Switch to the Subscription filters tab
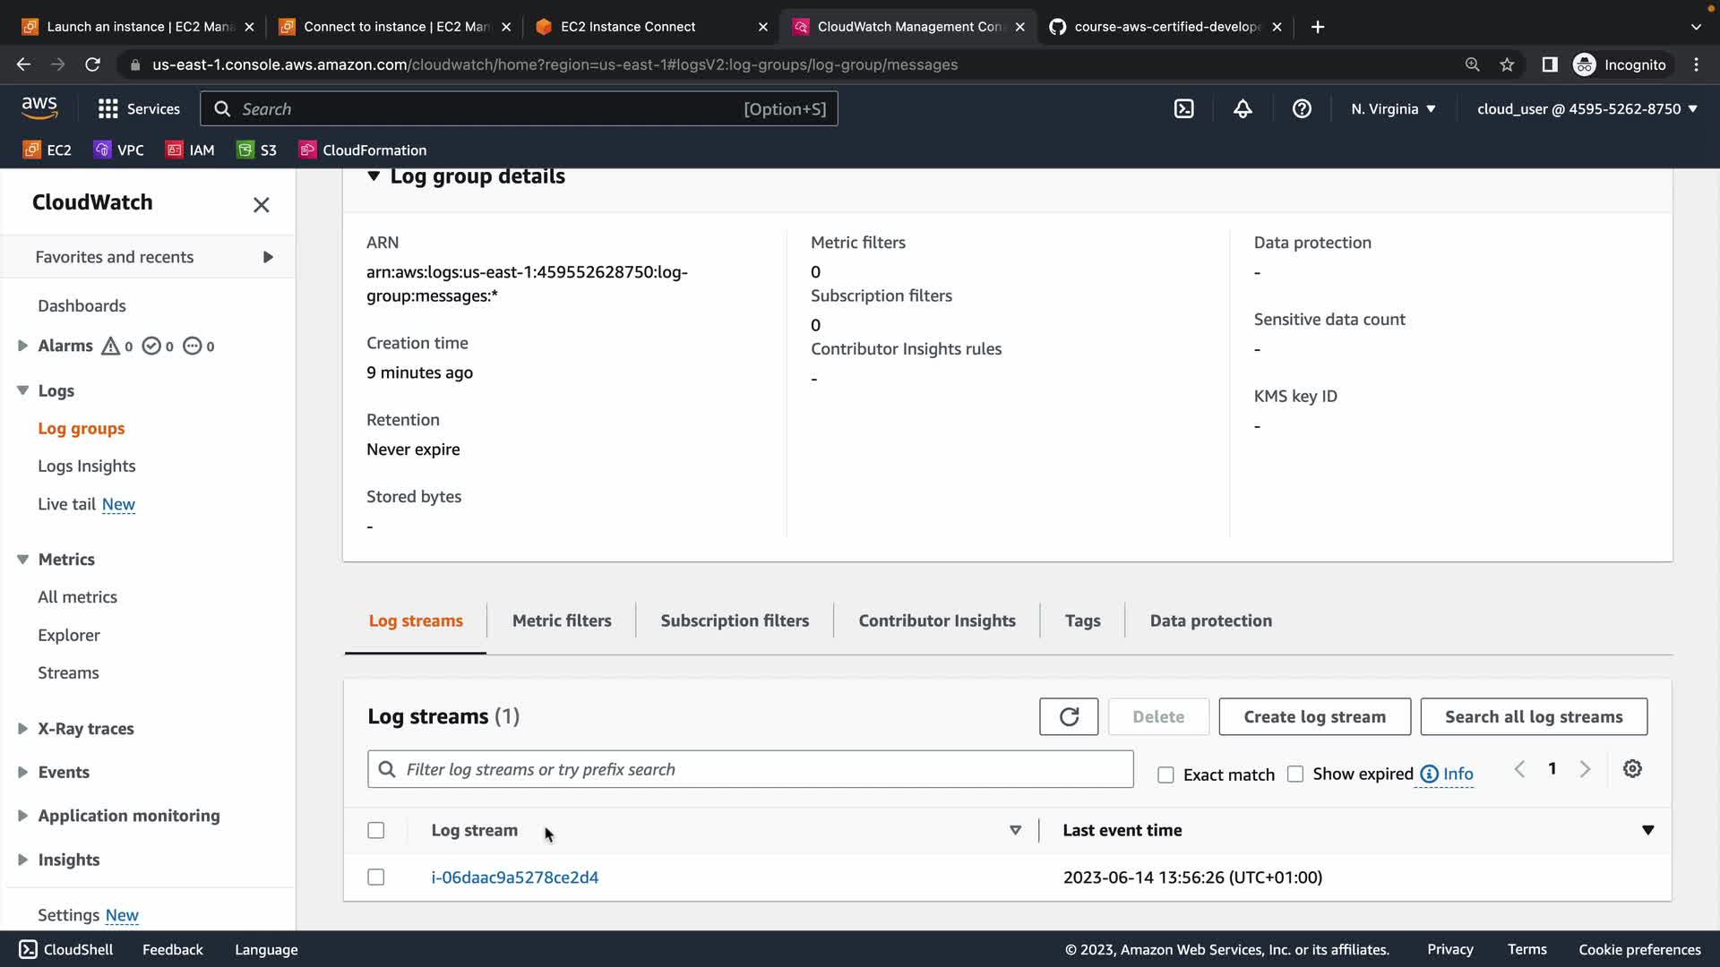 click(735, 620)
